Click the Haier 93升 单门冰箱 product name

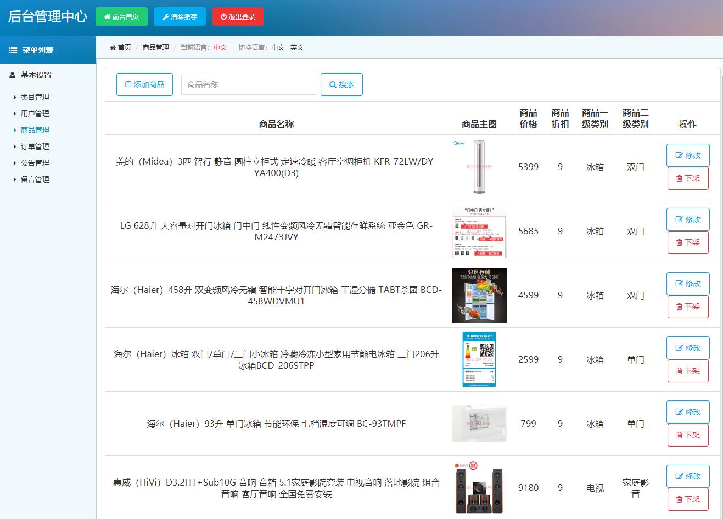(276, 424)
